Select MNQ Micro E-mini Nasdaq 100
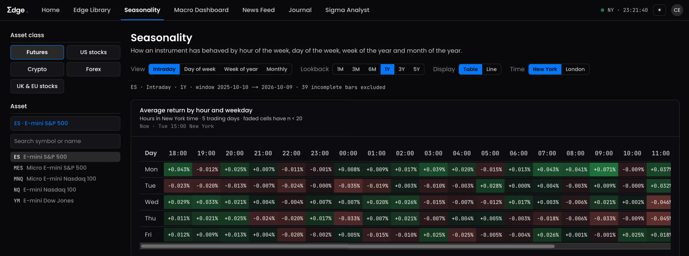 coord(65,179)
